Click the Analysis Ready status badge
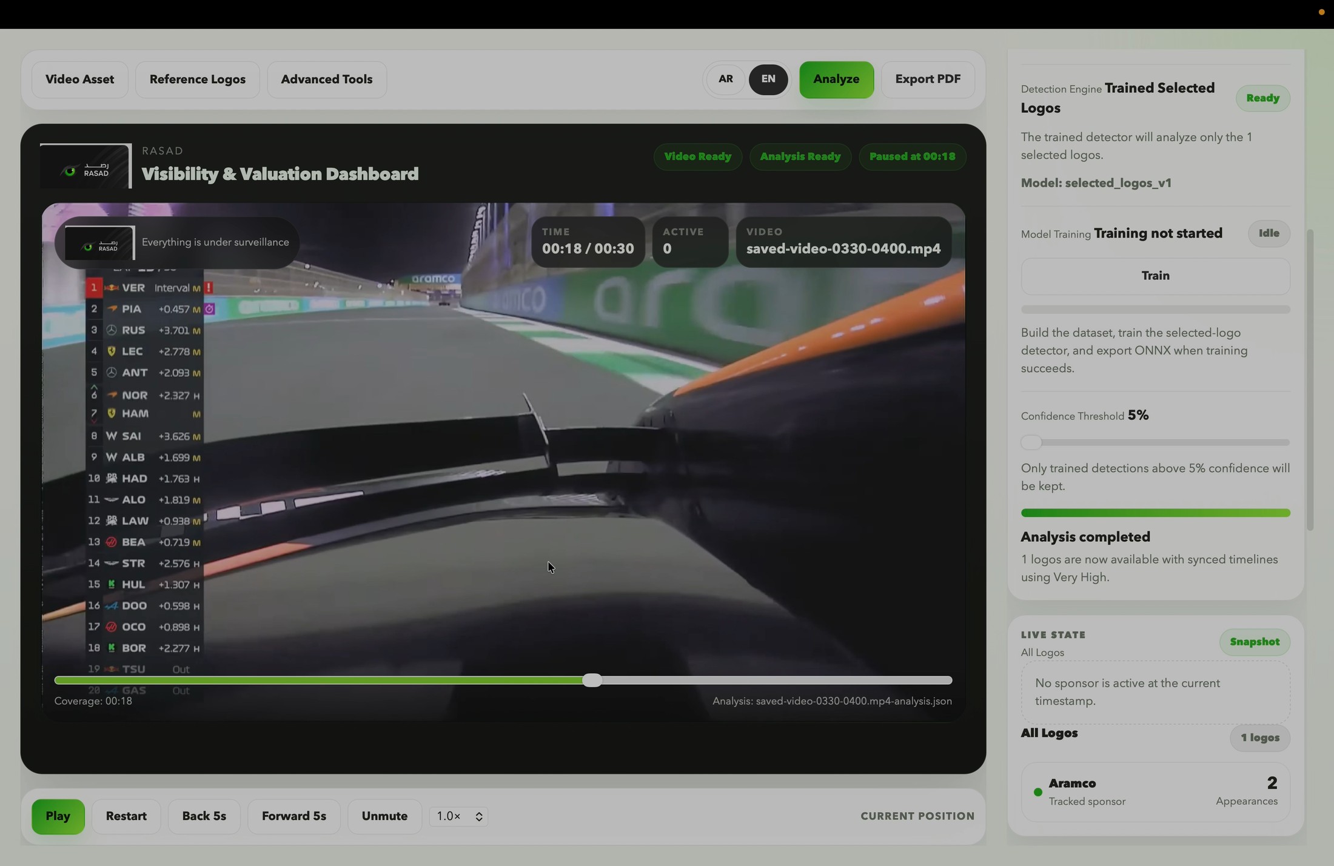The image size is (1334, 866). point(800,157)
